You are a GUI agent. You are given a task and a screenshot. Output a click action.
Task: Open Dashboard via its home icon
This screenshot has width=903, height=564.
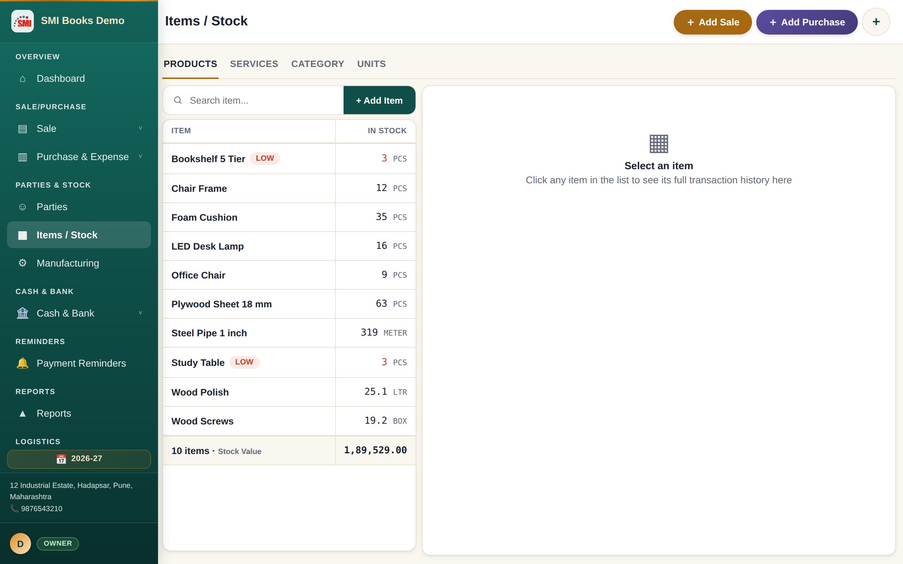(22, 79)
